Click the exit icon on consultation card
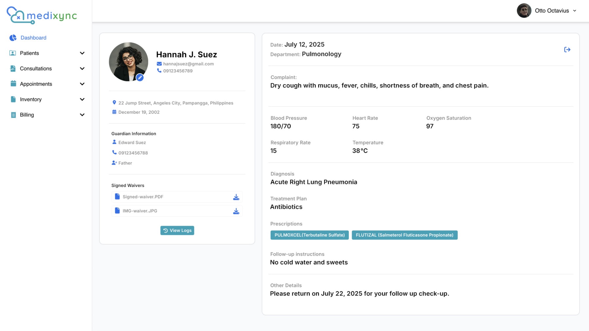The width and height of the screenshot is (589, 331). 567,50
